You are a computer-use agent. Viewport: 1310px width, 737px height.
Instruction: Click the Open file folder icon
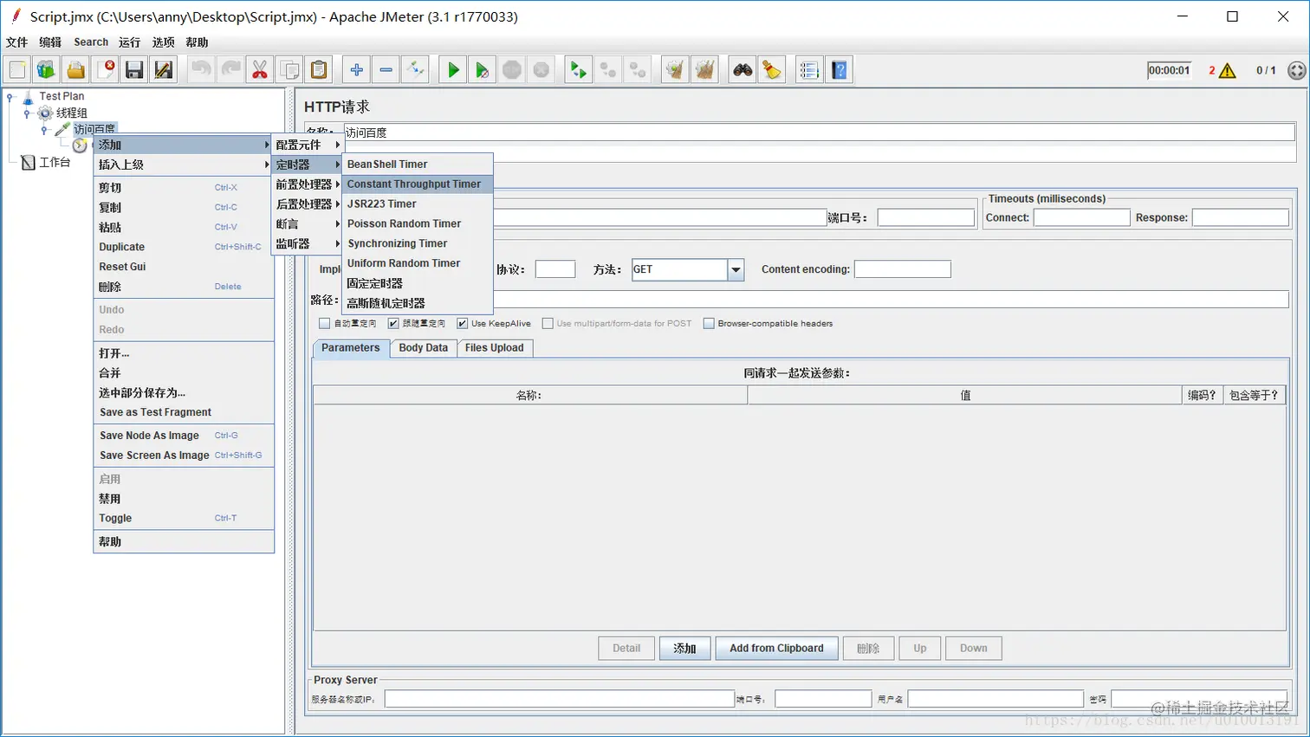tap(76, 70)
